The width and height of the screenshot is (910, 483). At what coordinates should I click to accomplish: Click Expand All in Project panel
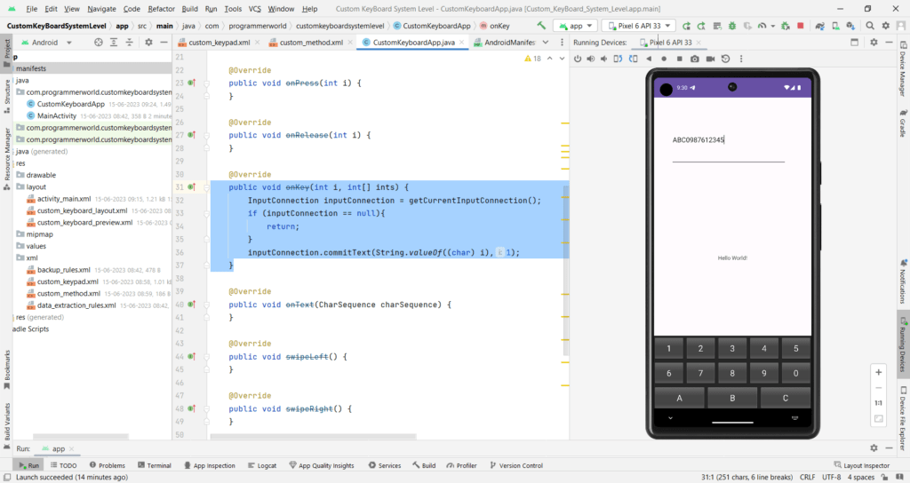(x=114, y=43)
